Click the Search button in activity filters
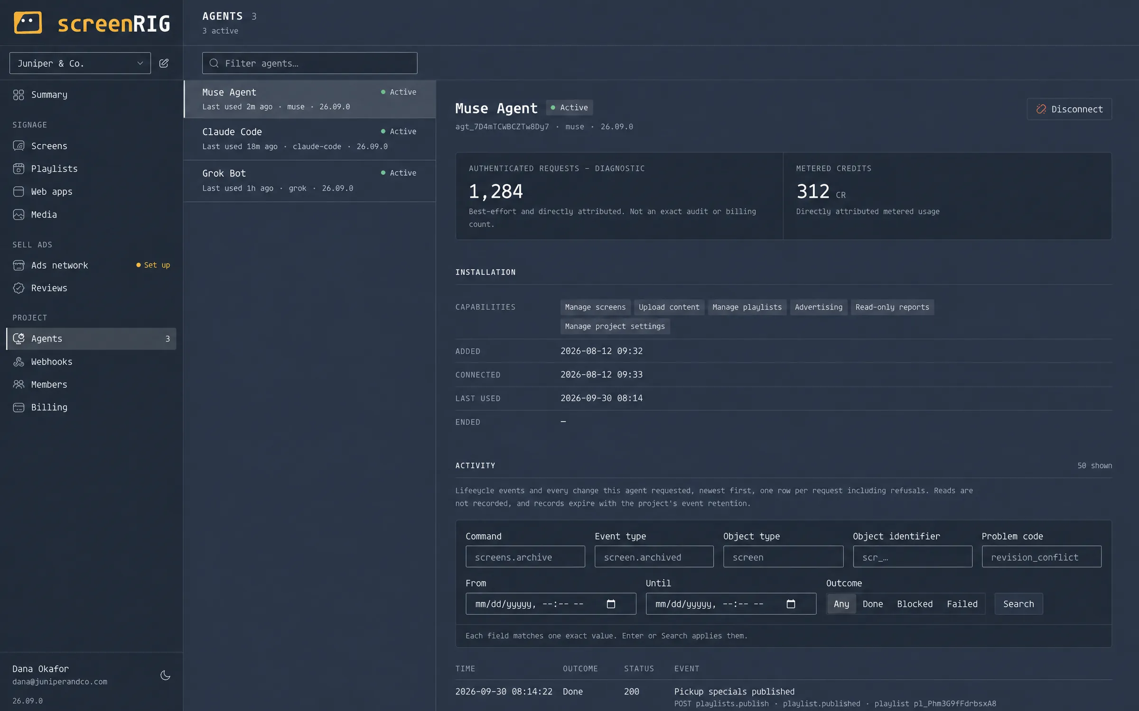This screenshot has width=1139, height=711. tap(1018, 604)
